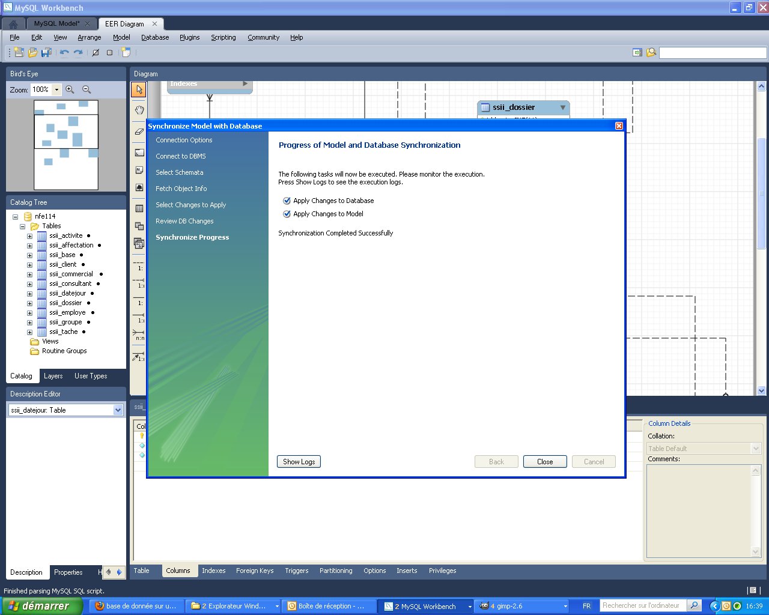Expand the ssii_client table node
This screenshot has height=615, width=769.
[29, 265]
